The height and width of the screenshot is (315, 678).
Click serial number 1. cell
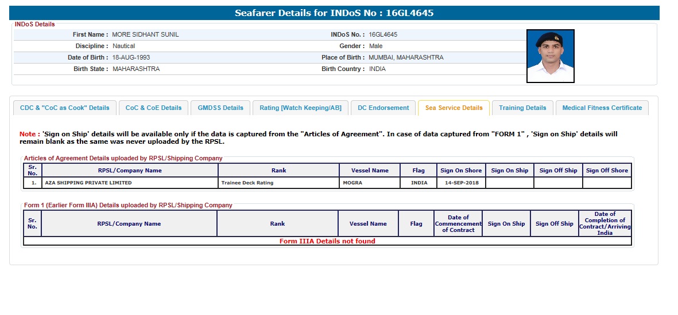pos(32,183)
